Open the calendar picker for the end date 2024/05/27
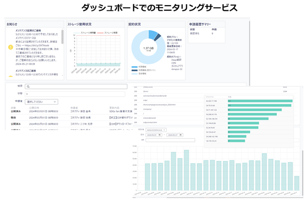Viewport: 308px width, 202px height. (181, 135)
